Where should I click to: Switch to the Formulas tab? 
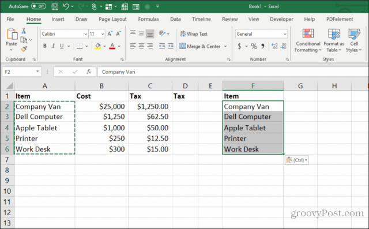pos(148,19)
